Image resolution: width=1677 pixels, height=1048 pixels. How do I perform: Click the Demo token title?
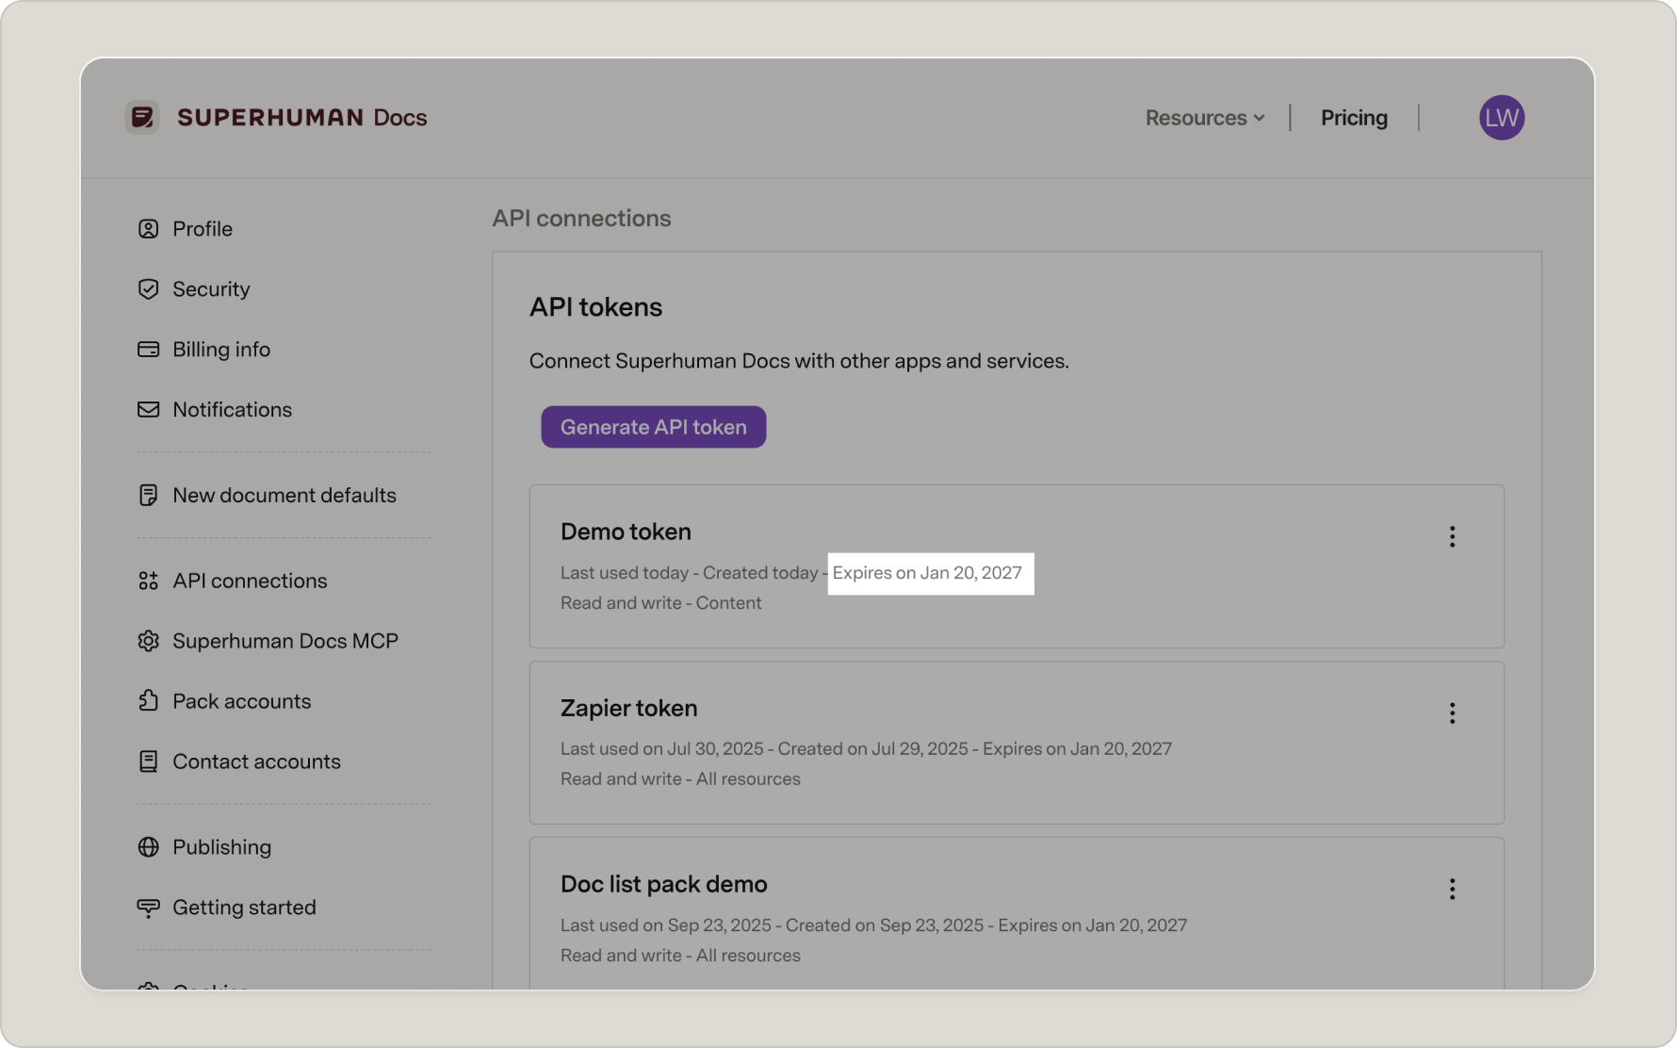coord(626,532)
